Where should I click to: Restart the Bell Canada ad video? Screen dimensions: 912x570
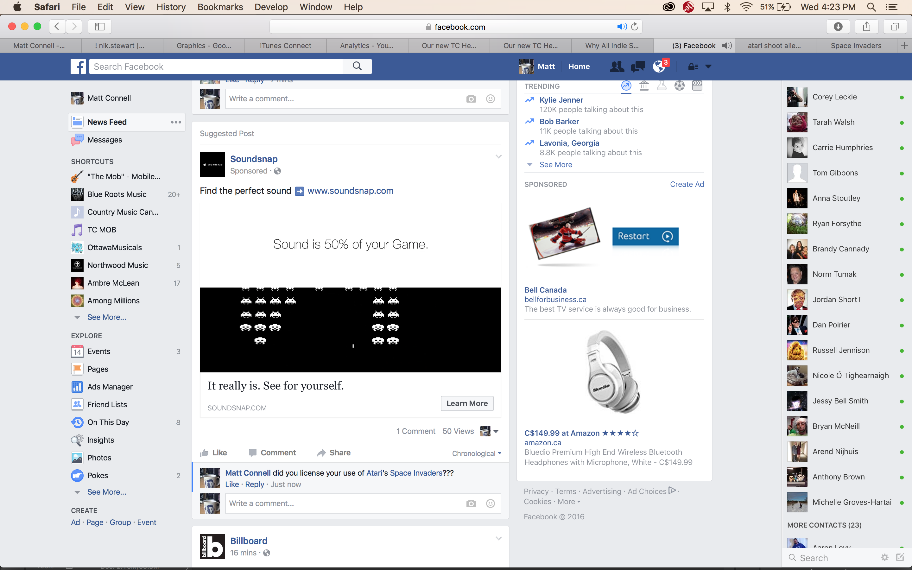(645, 236)
